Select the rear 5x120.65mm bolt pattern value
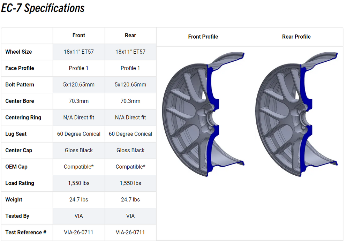 click(130, 84)
